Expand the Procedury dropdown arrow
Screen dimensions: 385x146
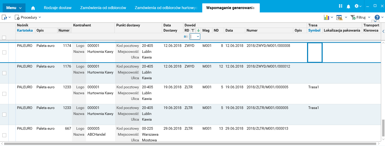coord(40,17)
